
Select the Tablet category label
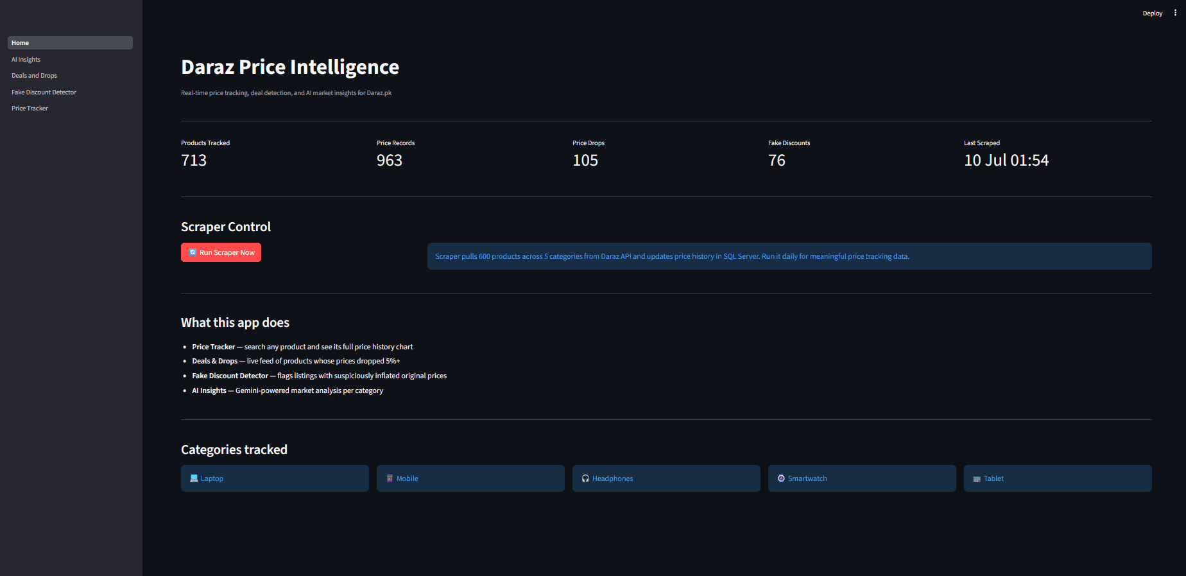(993, 478)
